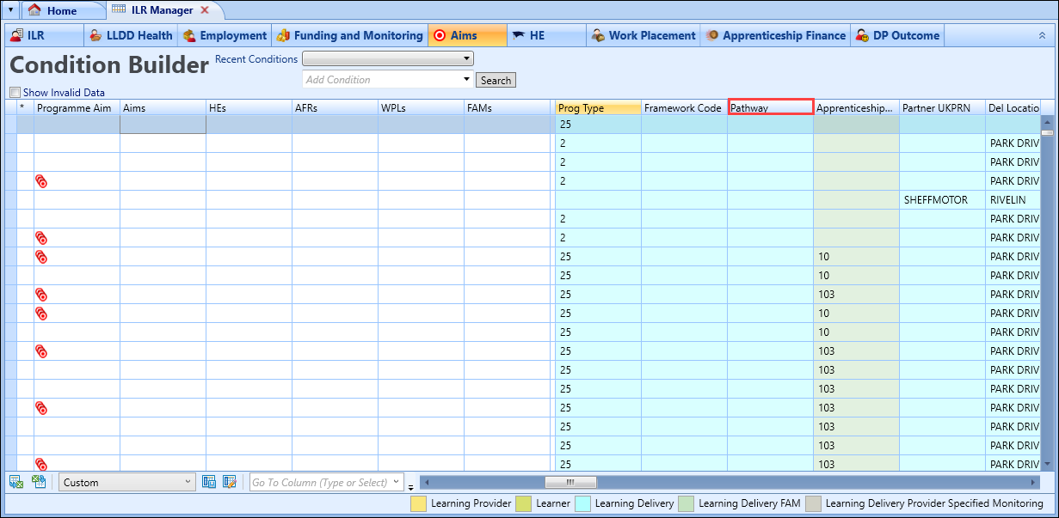Go to the DP Outcome tab
1059x518 pixels.
(x=897, y=35)
